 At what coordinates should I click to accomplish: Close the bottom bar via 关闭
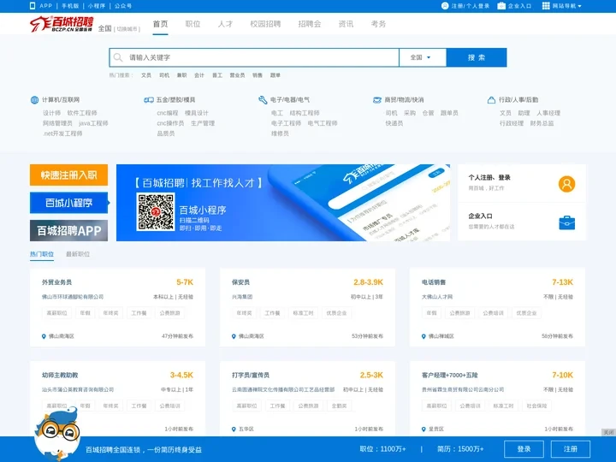608,432
